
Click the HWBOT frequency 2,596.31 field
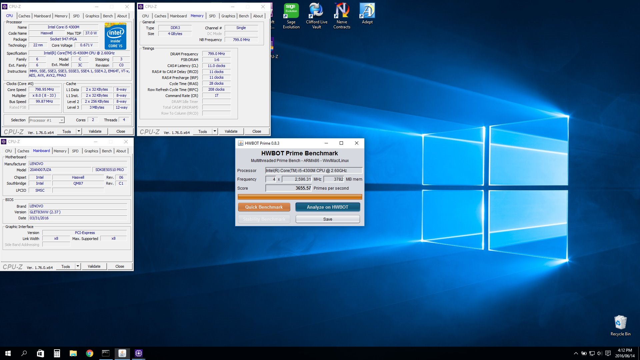297,179
